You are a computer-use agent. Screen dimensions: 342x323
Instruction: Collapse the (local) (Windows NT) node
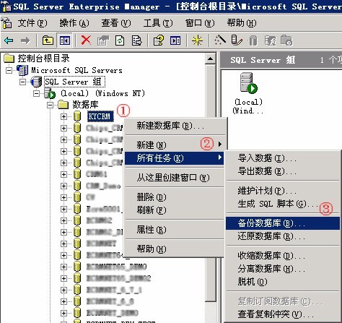37,93
